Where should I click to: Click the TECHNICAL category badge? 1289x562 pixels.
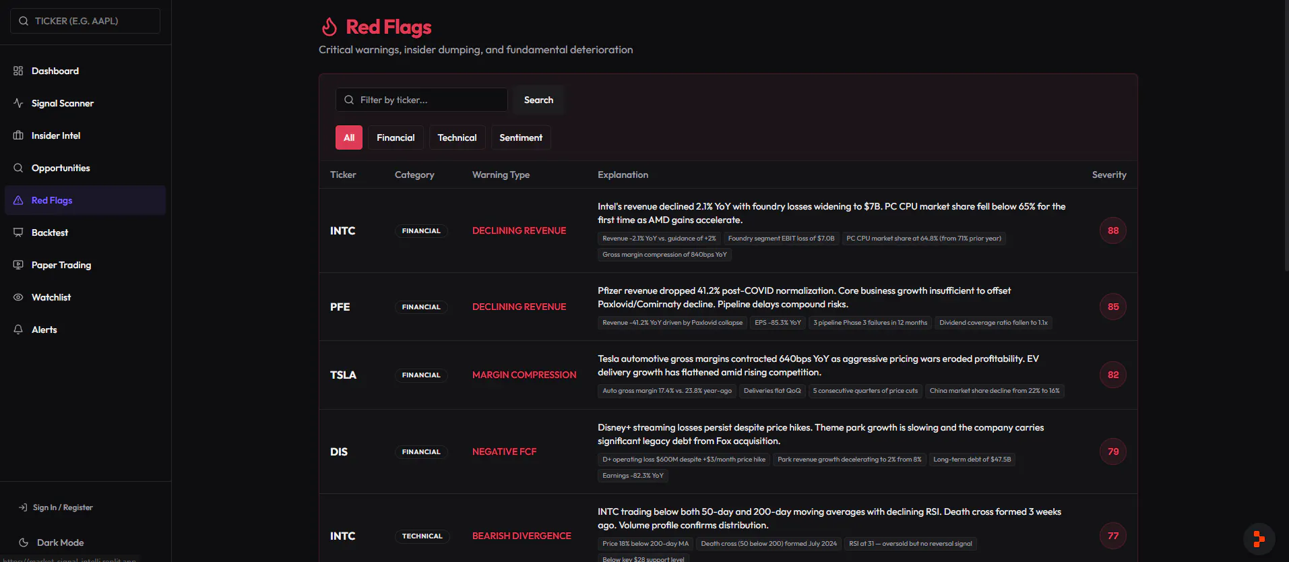click(x=422, y=536)
